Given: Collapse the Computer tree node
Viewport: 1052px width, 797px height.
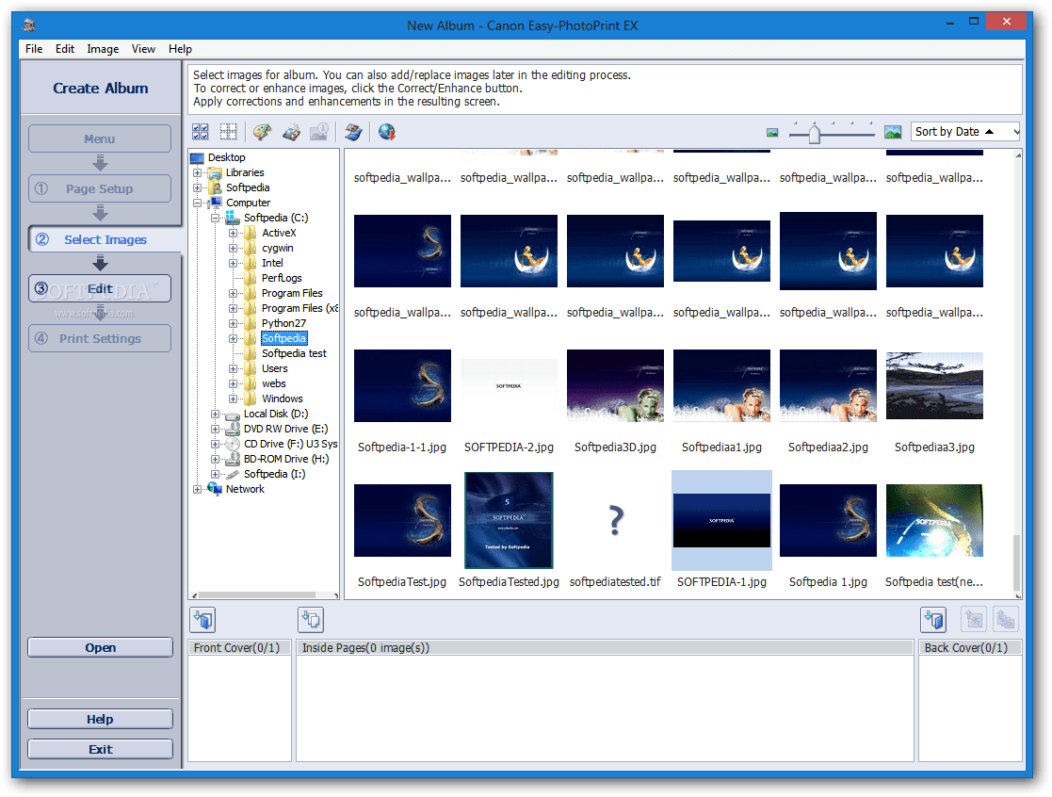Looking at the screenshot, I should (x=197, y=203).
